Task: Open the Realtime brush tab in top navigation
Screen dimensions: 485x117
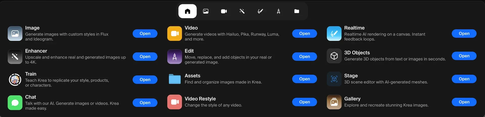Action: (x=260, y=11)
